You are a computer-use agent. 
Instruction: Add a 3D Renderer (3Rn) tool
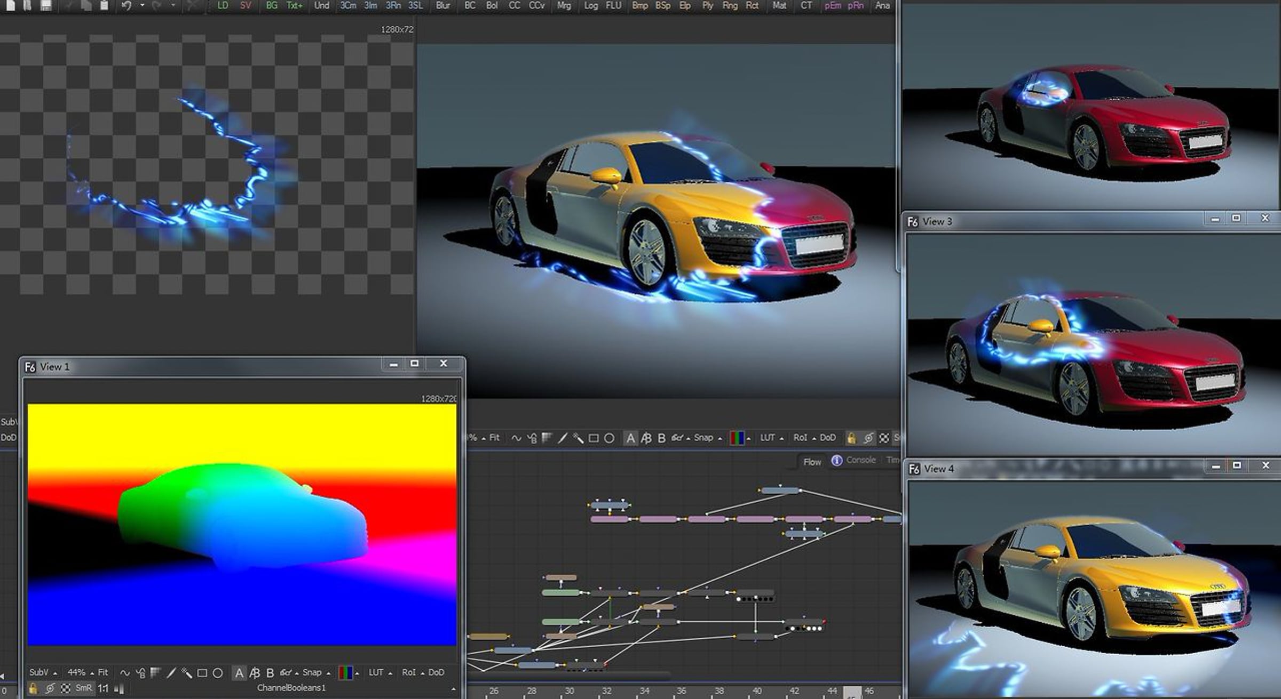coord(393,5)
